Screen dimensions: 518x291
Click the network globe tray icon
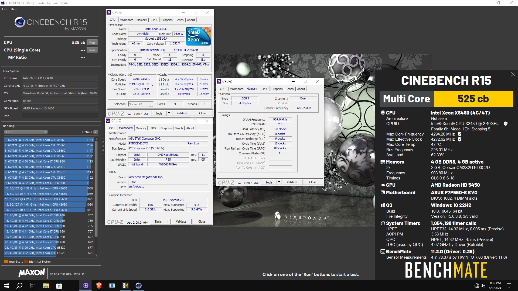(x=476, y=286)
